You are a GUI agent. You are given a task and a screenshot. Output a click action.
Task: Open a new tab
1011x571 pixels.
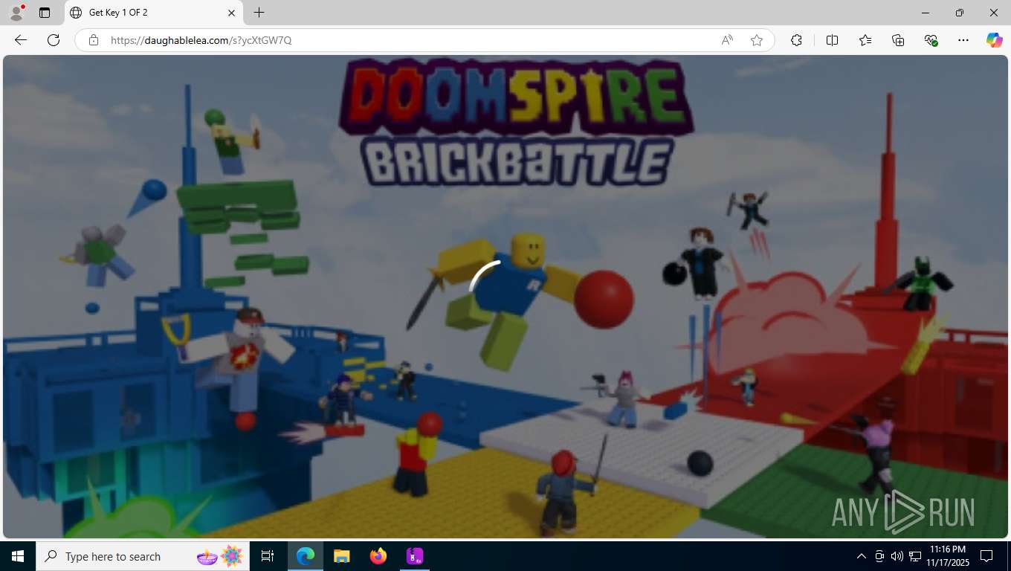point(259,13)
